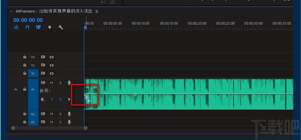This screenshot has width=301, height=140.
Task: Toggle track targeting for V1
Action: (x=33, y=73)
